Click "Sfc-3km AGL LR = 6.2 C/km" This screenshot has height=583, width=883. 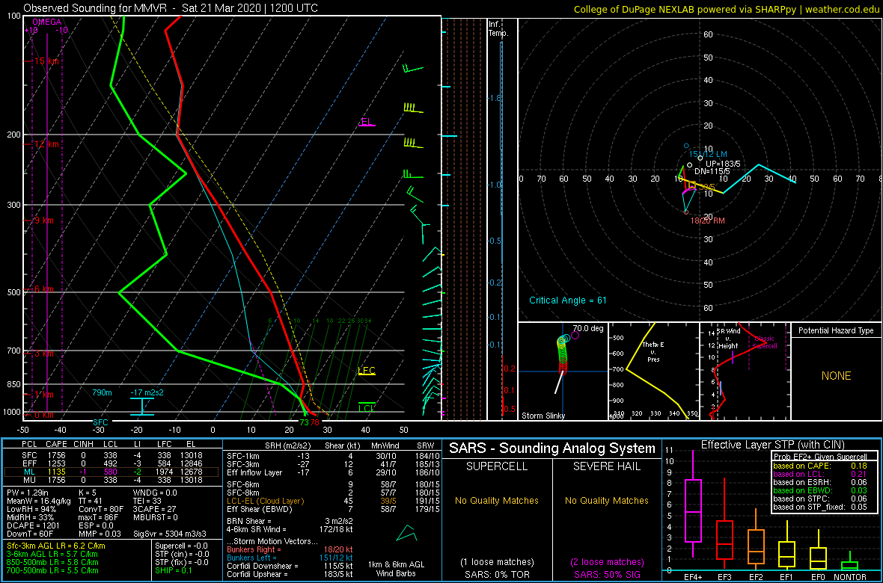56,546
